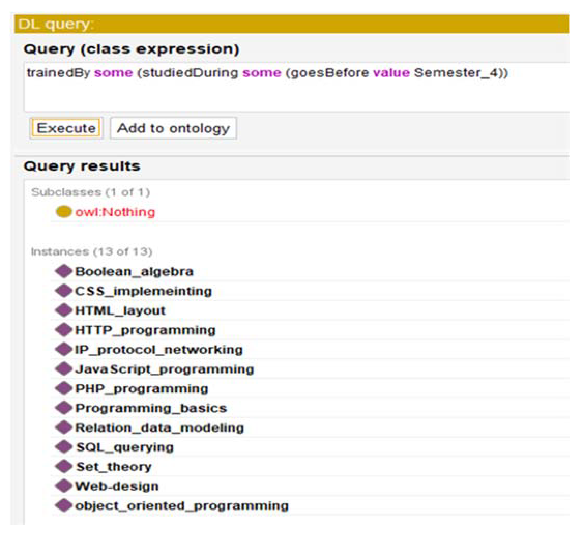Click the diamond icon beside JavaScript_programming
The image size is (583, 538).
click(63, 369)
